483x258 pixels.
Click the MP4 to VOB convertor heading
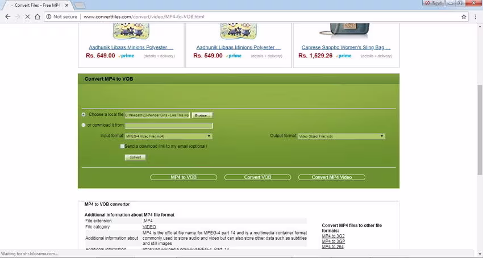(107, 204)
